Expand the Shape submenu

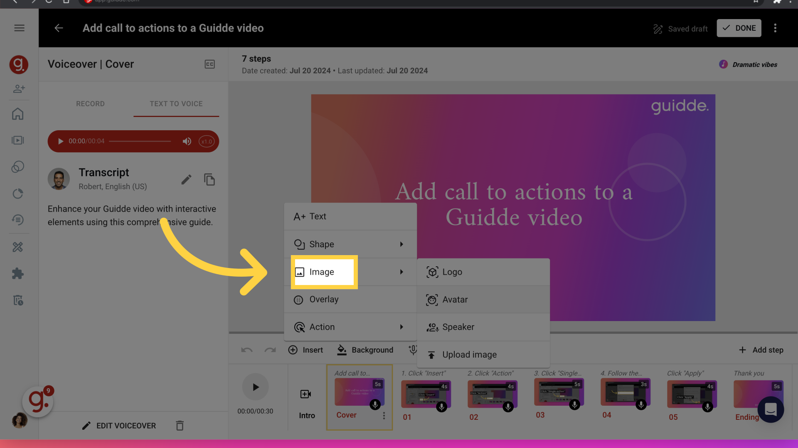(350, 244)
